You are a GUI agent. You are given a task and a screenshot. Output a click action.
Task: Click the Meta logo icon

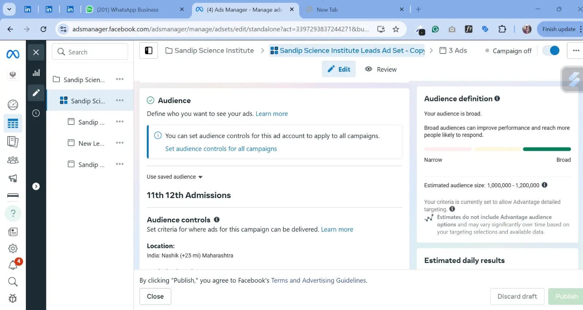point(13,54)
